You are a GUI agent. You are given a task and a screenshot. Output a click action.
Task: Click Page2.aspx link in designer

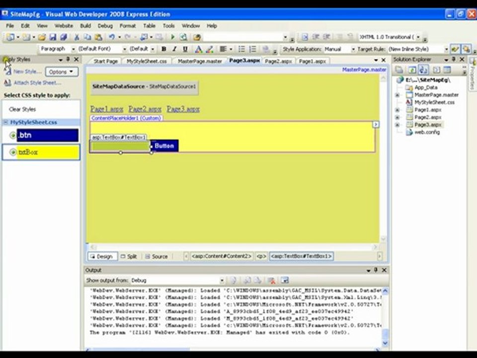click(x=145, y=109)
